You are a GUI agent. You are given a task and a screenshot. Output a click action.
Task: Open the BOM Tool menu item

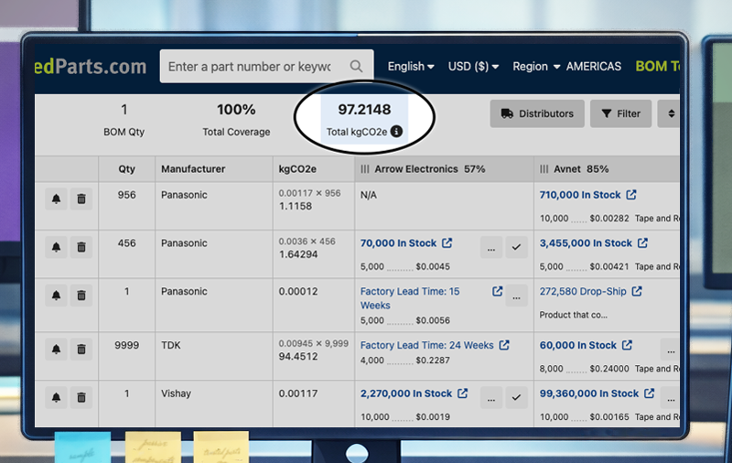point(657,66)
